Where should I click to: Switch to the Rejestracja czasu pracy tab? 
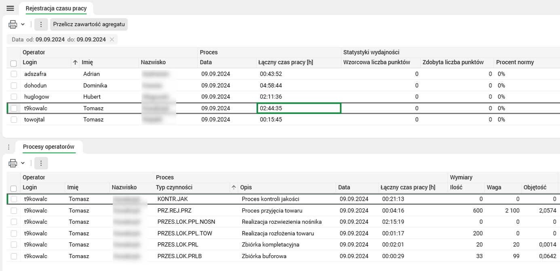[57, 7]
